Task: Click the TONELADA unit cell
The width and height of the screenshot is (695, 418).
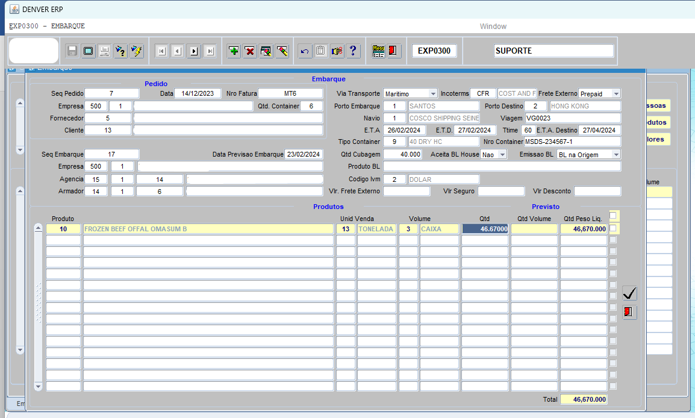Action: pos(376,229)
